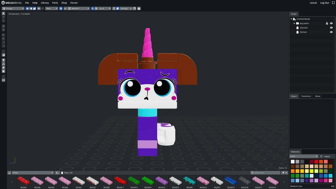Toggle snapping checkmark in toolbar
The width and height of the screenshot is (336, 189).
tap(65, 8)
